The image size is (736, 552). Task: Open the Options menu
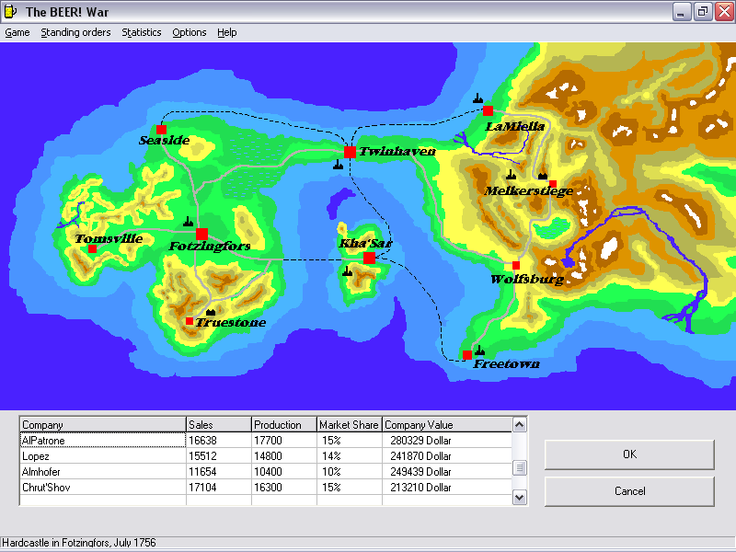point(190,32)
